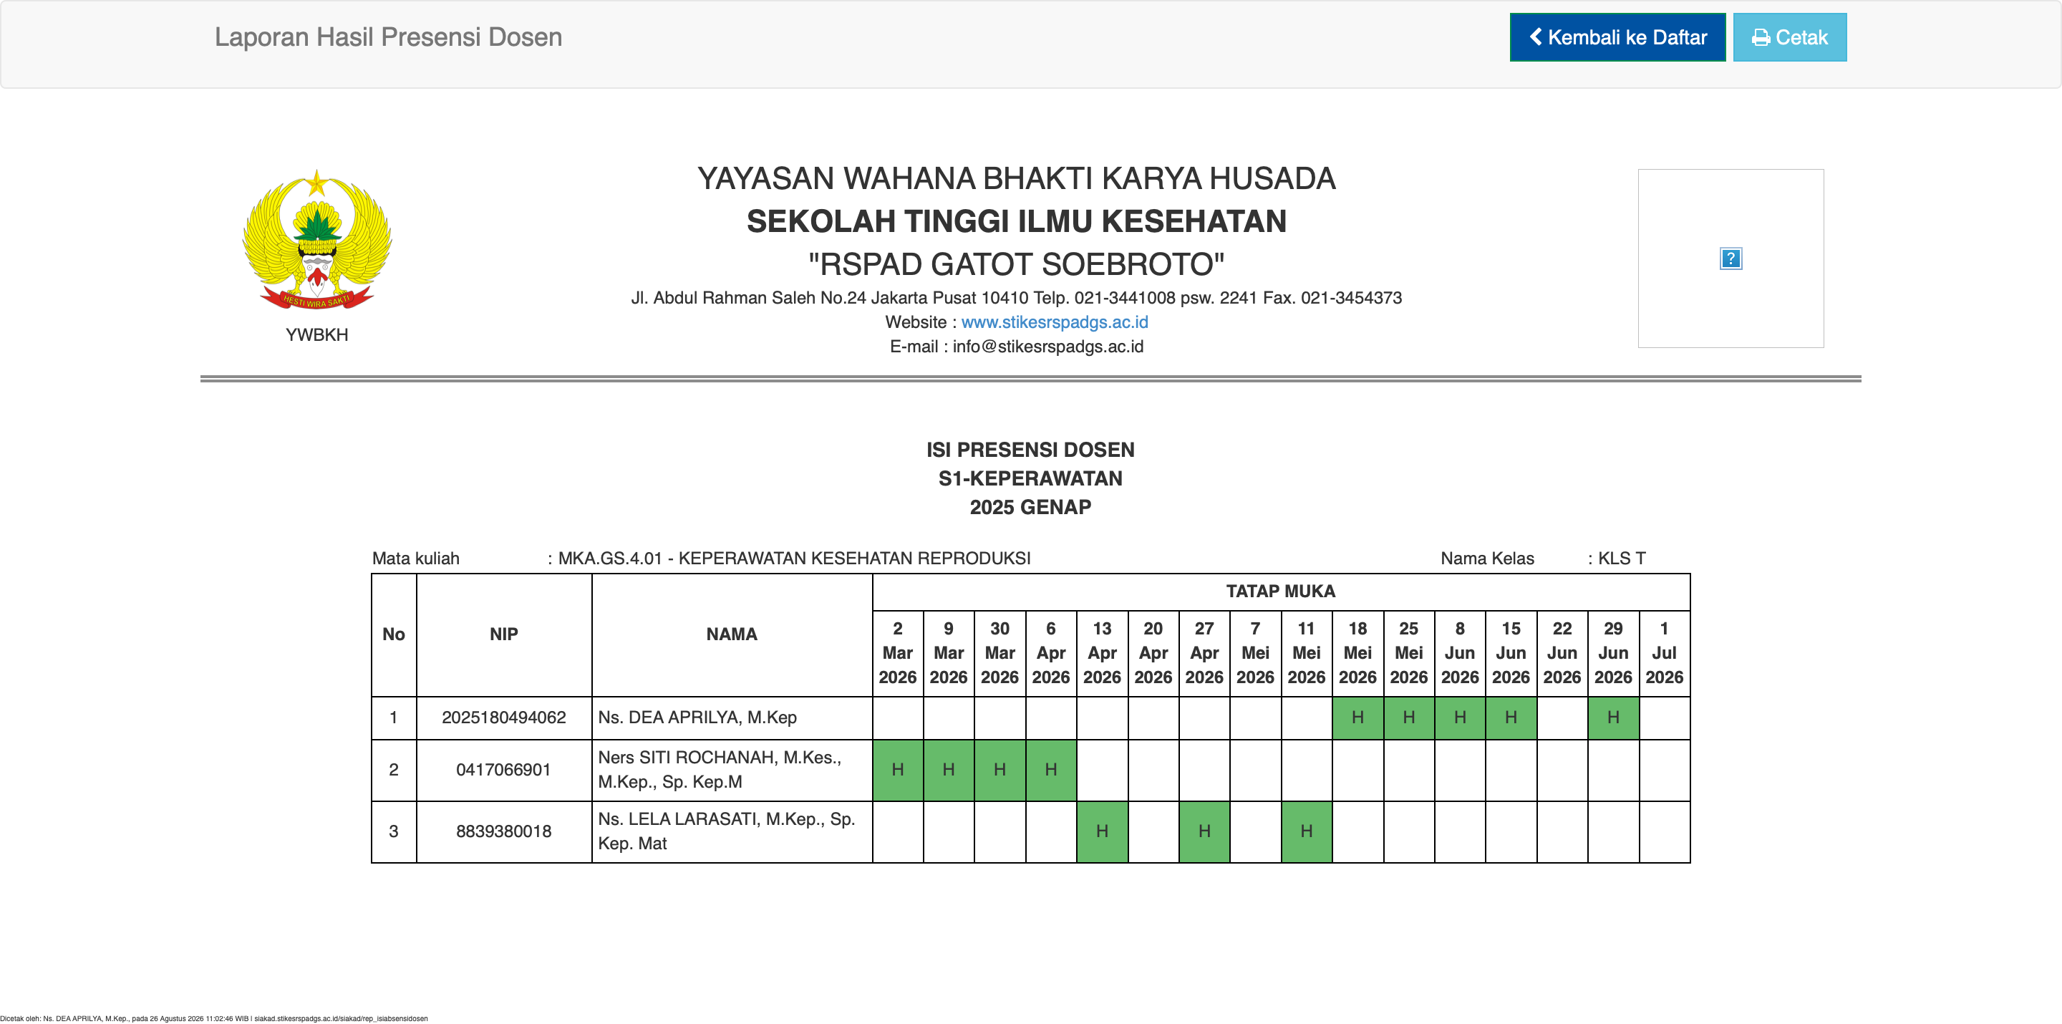This screenshot has height=1024, width=2062.
Task: Click the 25 Mei 2026 column header
Action: (x=1409, y=653)
